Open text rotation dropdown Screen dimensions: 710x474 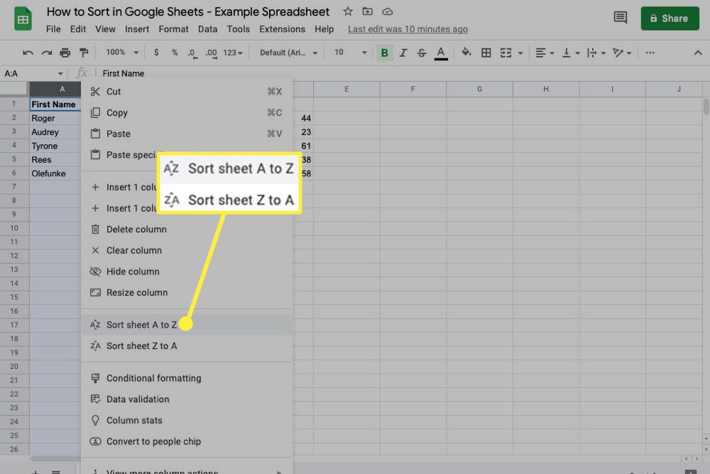[622, 53]
